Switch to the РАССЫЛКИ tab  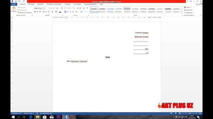coord(77,4)
